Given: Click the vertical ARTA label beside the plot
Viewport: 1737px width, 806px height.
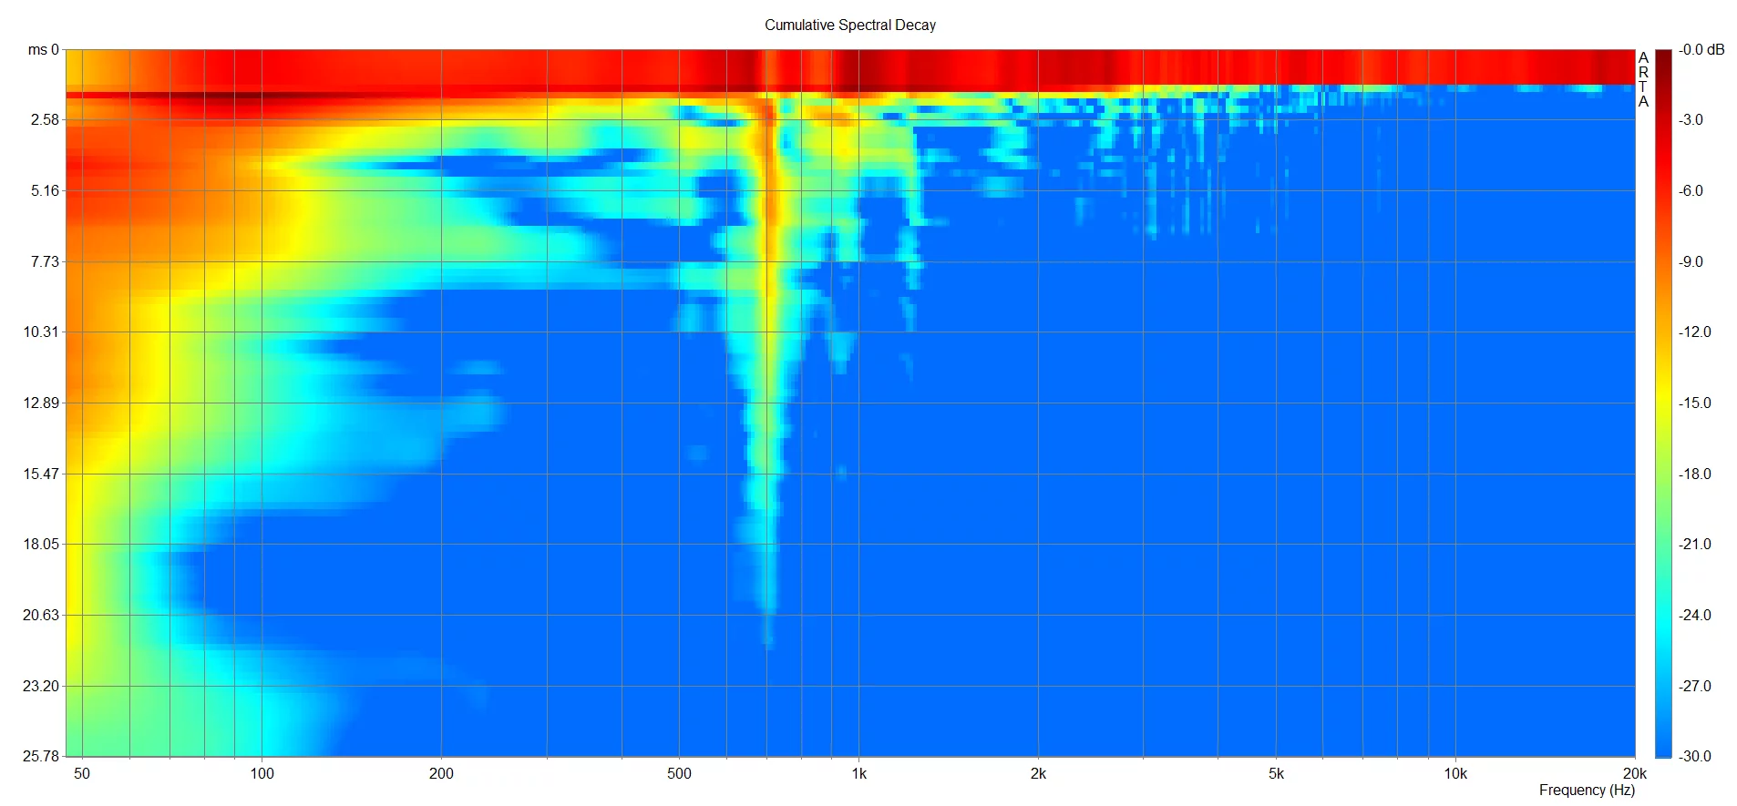Looking at the screenshot, I should tap(1643, 79).
